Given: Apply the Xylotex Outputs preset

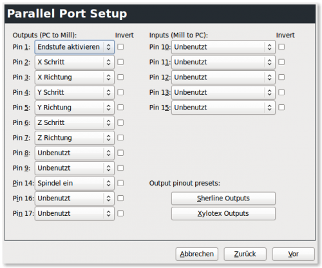Looking at the screenshot, I should [223, 214].
